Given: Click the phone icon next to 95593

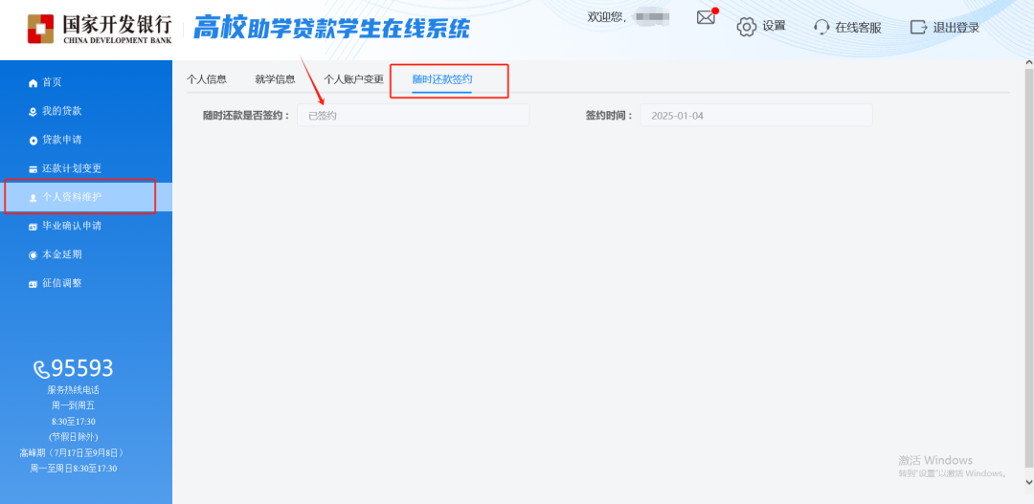Looking at the screenshot, I should point(41,369).
